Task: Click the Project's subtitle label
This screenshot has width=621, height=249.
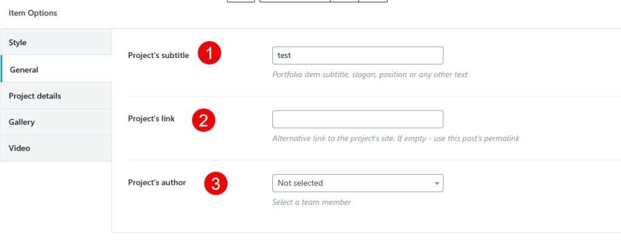Action: pos(158,55)
